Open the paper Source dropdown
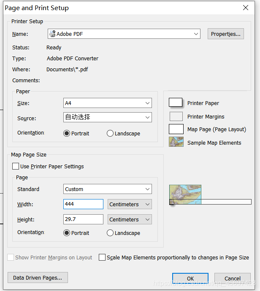The image size is (260, 291). tap(108, 117)
